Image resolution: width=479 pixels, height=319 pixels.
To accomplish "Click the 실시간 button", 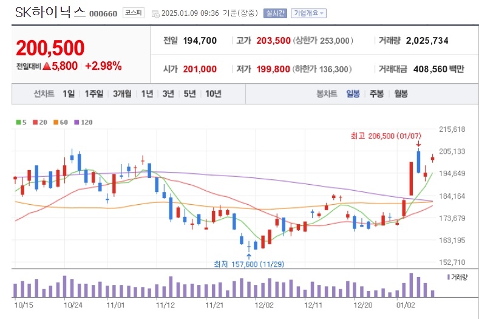I will tap(275, 13).
